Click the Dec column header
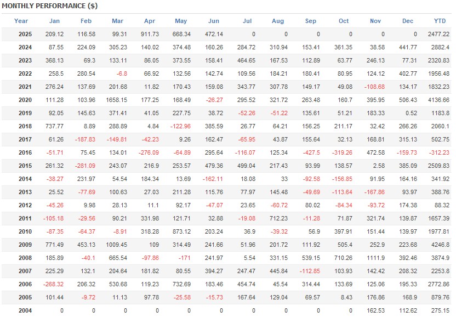This screenshot has height=317, width=456. [x=408, y=21]
